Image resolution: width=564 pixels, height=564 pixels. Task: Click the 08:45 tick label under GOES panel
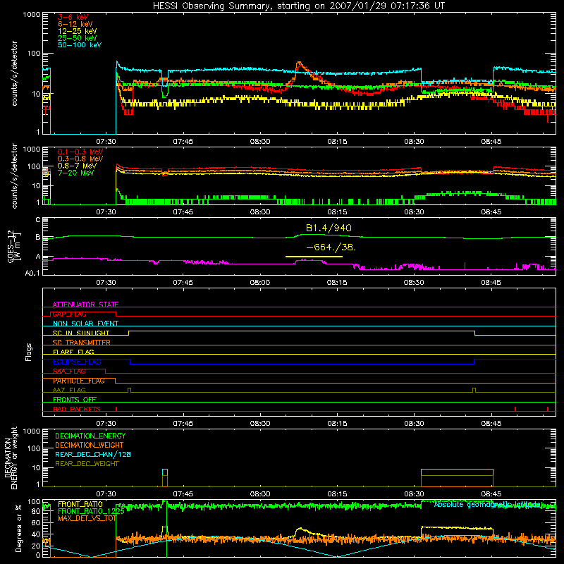[491, 282]
